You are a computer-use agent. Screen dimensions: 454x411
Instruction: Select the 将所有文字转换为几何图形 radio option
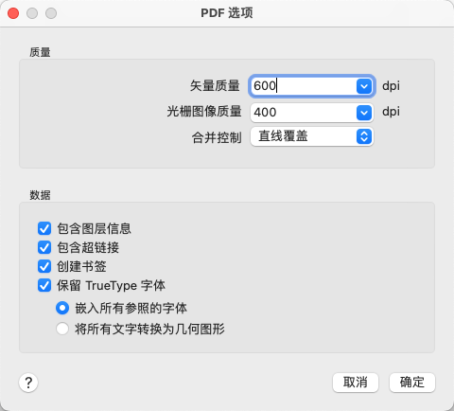pyautogui.click(x=62, y=329)
